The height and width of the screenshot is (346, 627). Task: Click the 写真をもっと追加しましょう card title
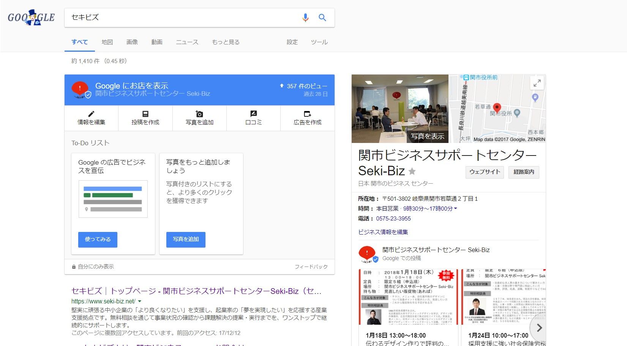point(198,167)
